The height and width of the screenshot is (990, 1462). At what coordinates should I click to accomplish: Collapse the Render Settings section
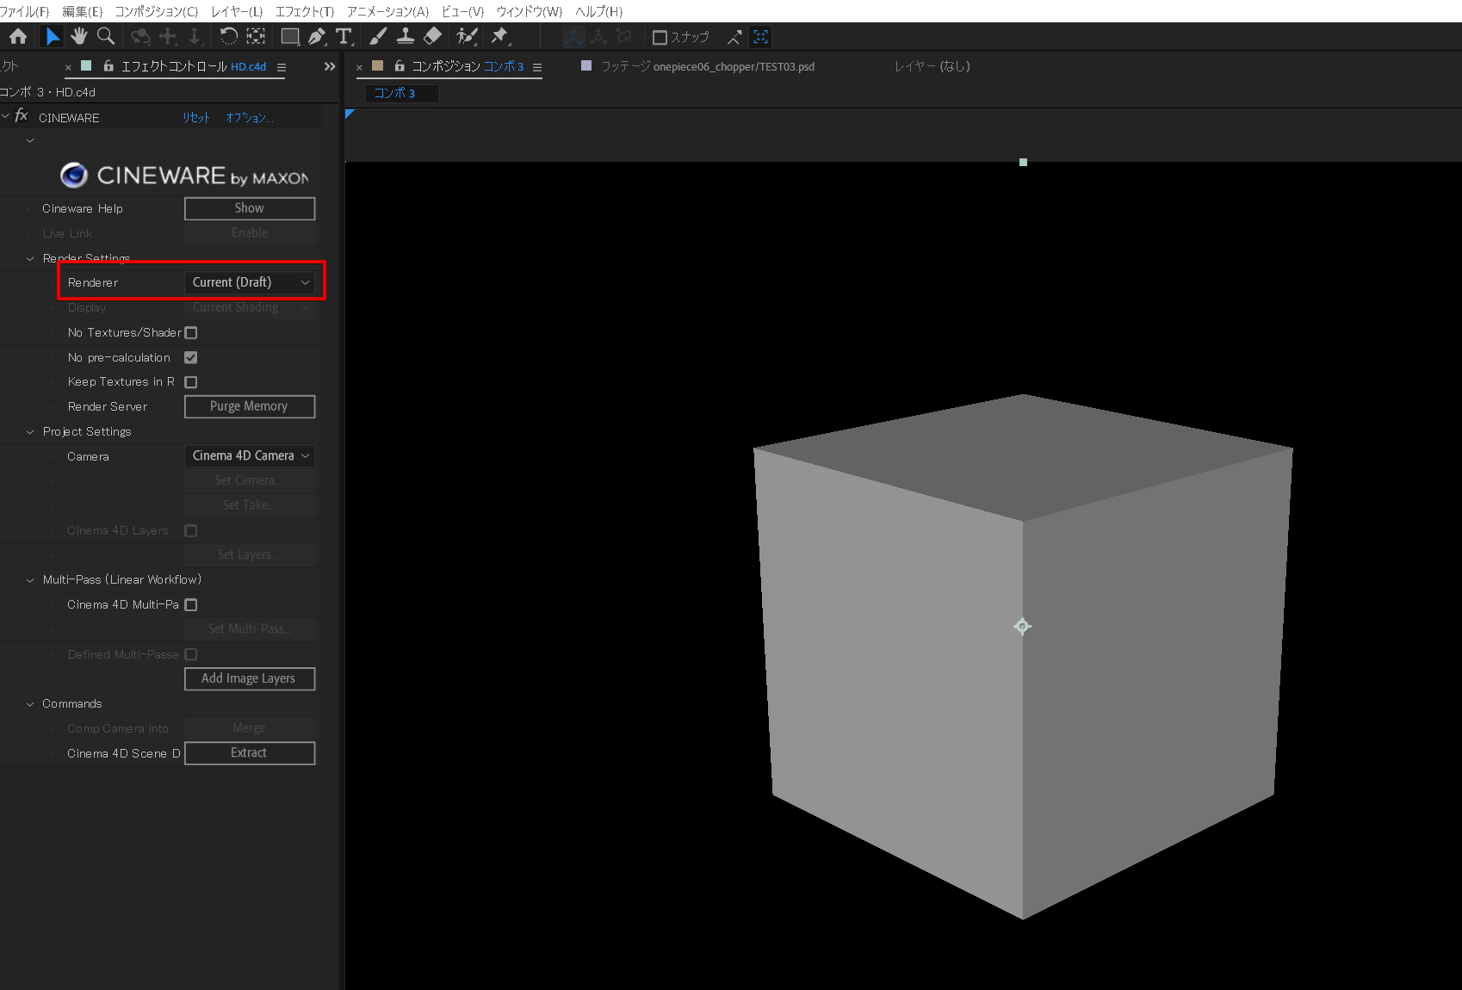[x=30, y=258]
